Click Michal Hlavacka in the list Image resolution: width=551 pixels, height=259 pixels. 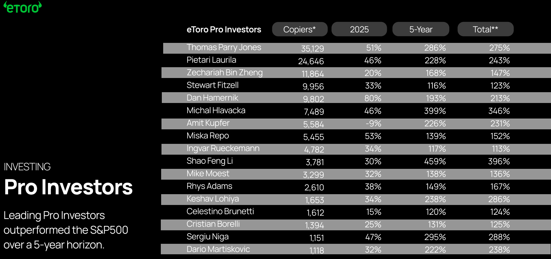pos(216,110)
